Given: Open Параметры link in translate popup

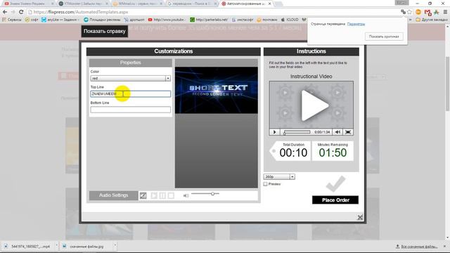Looking at the screenshot, I should click(356, 24).
